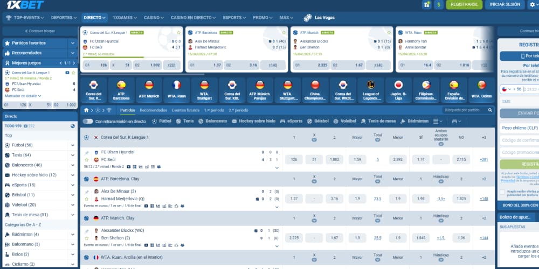The width and height of the screenshot is (539, 269).
Task: Open the DEPORTES menu
Action: (64, 18)
